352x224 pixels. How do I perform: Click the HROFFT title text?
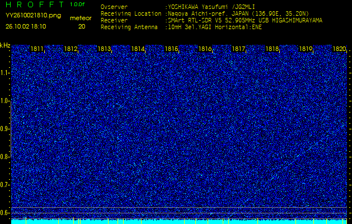click(34, 4)
